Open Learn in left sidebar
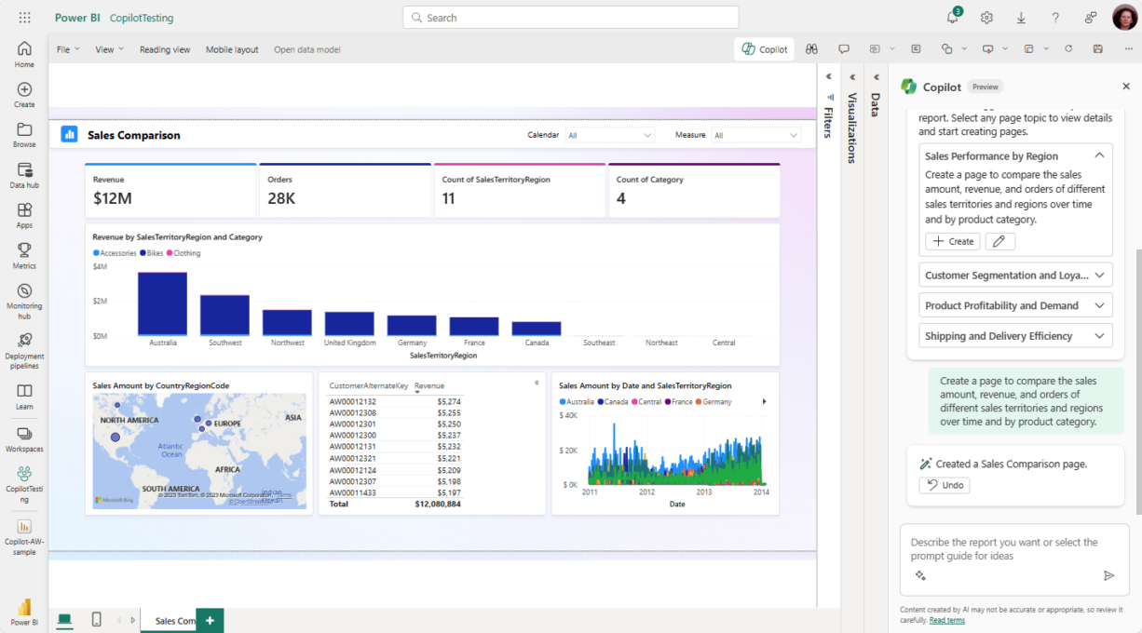The image size is (1142, 633). (x=24, y=397)
